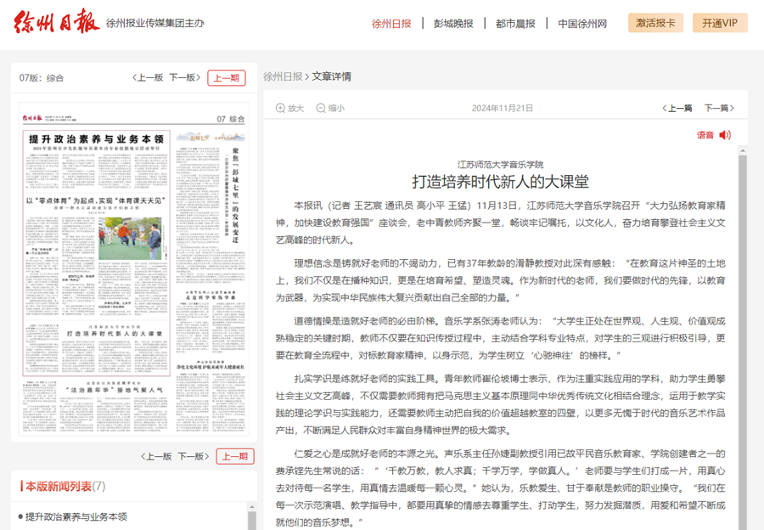The image size is (764, 530).
Task: Click the top 上一期 previous issue button
Action: (227, 77)
